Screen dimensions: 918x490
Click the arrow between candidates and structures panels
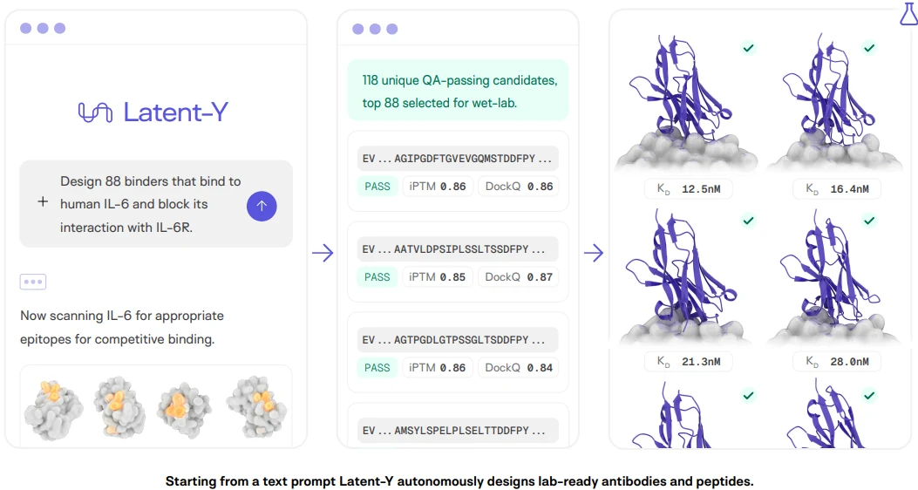[x=594, y=254]
